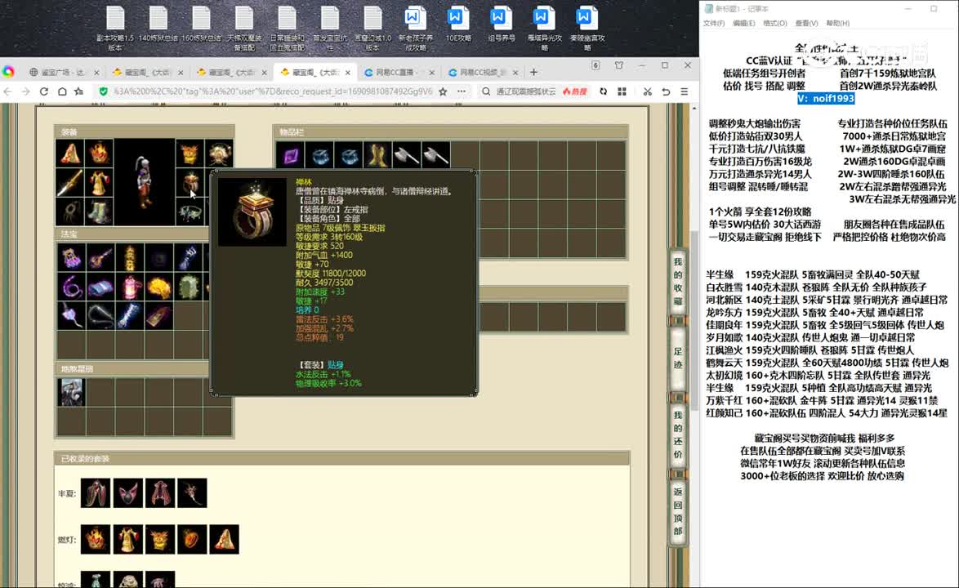Open a new browser tab

click(x=534, y=72)
